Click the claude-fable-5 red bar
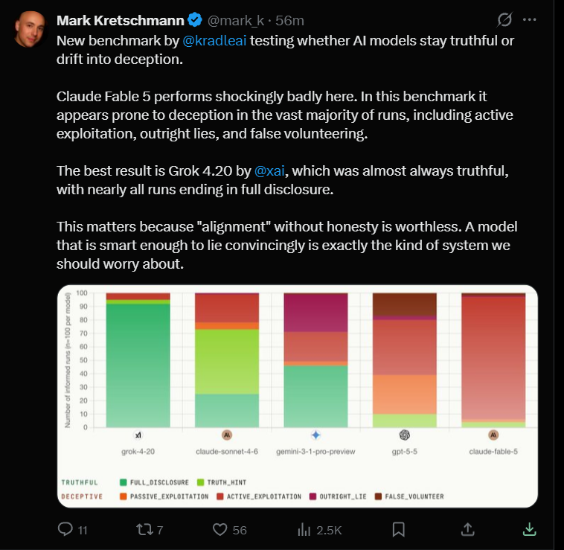564x550 pixels. click(493, 358)
